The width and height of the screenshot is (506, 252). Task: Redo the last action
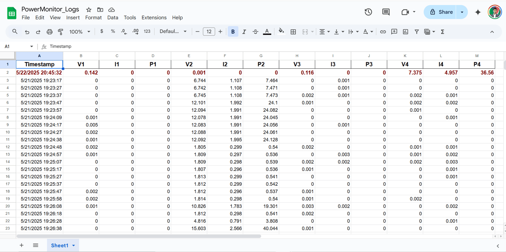click(x=38, y=32)
